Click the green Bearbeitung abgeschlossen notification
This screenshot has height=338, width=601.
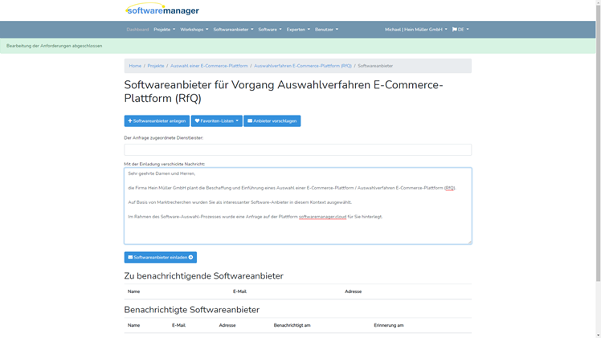pyautogui.click(x=298, y=46)
